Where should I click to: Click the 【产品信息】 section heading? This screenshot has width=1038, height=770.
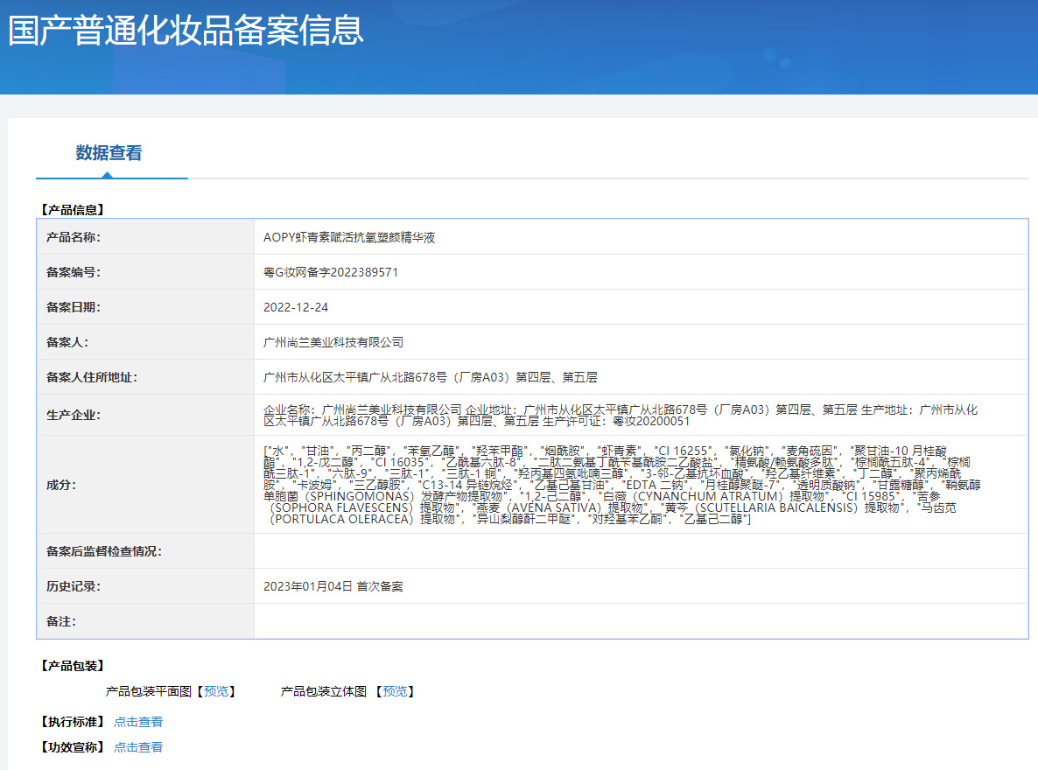click(72, 210)
